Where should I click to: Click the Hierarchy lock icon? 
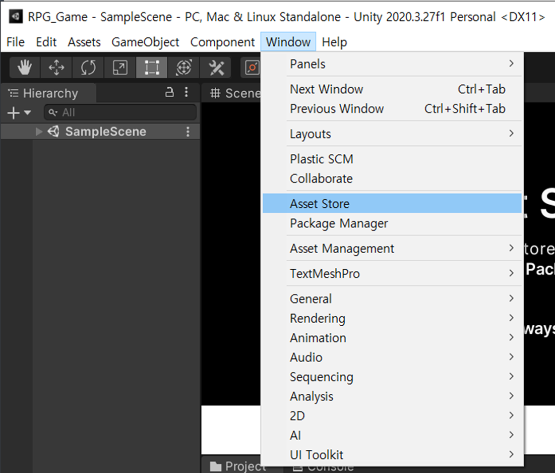coord(169,92)
